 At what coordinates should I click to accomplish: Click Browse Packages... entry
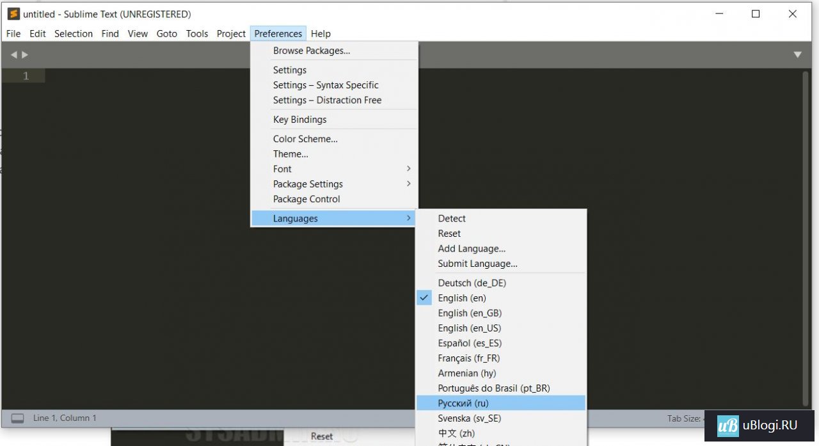click(312, 51)
